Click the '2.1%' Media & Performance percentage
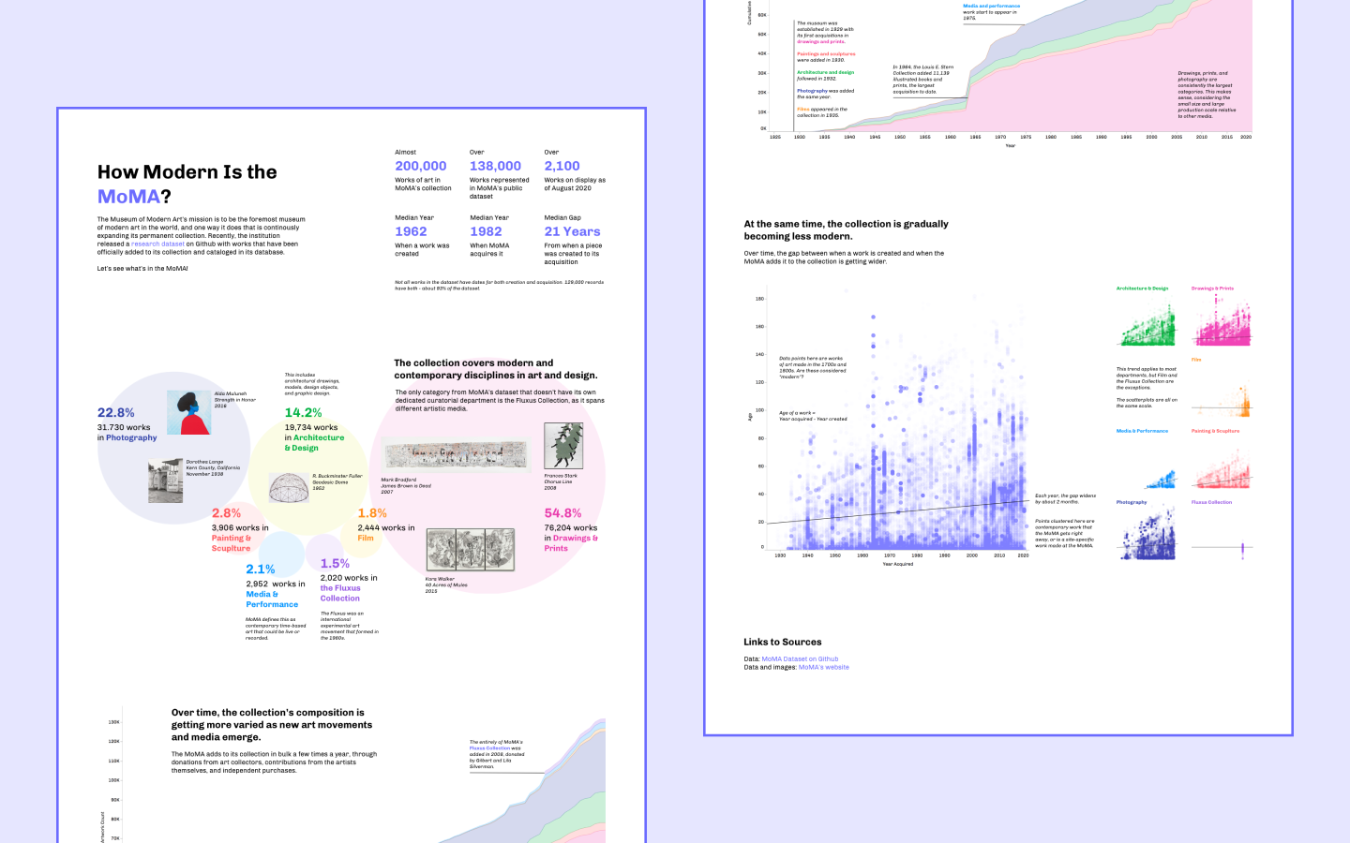This screenshot has height=843, width=1350. tap(261, 569)
